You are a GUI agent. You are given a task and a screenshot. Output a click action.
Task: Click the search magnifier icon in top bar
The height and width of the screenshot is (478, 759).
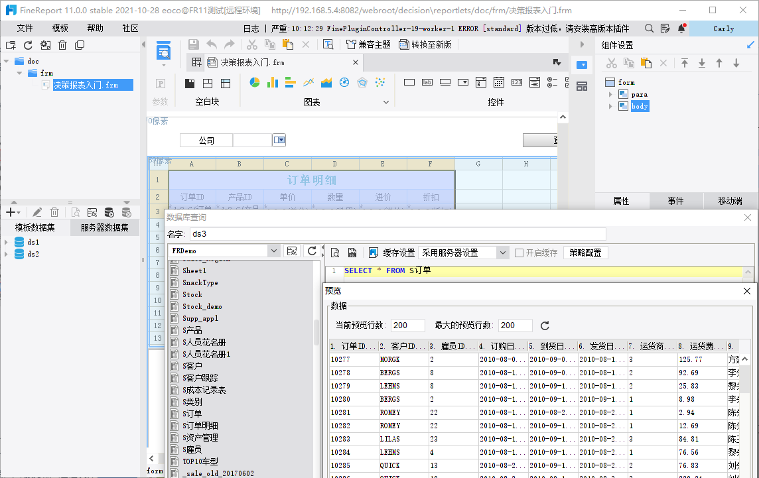[650, 29]
